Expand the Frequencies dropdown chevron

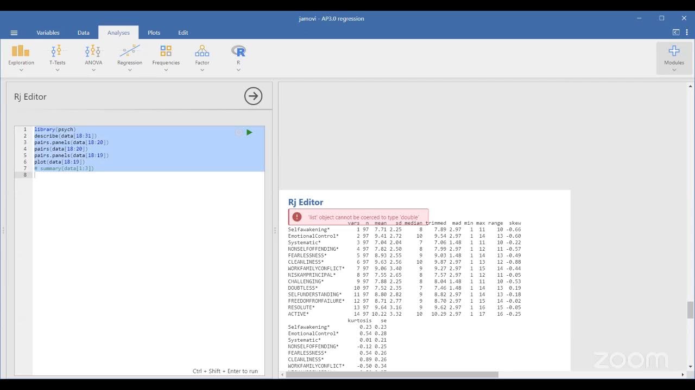coord(166,70)
